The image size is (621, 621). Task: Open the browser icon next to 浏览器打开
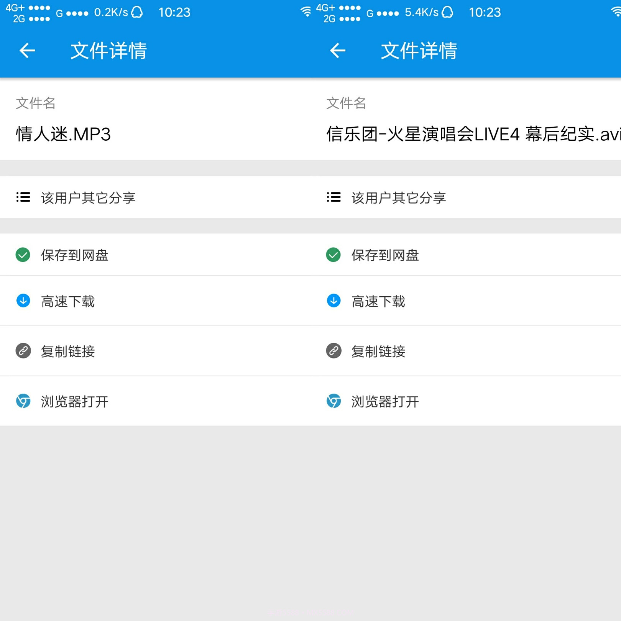pos(23,401)
